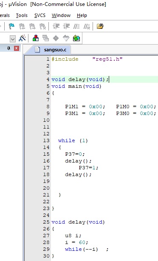This screenshot has width=158, height=261.
Task: Open Manage Multi-Project Workspace
Action: [46, 38]
